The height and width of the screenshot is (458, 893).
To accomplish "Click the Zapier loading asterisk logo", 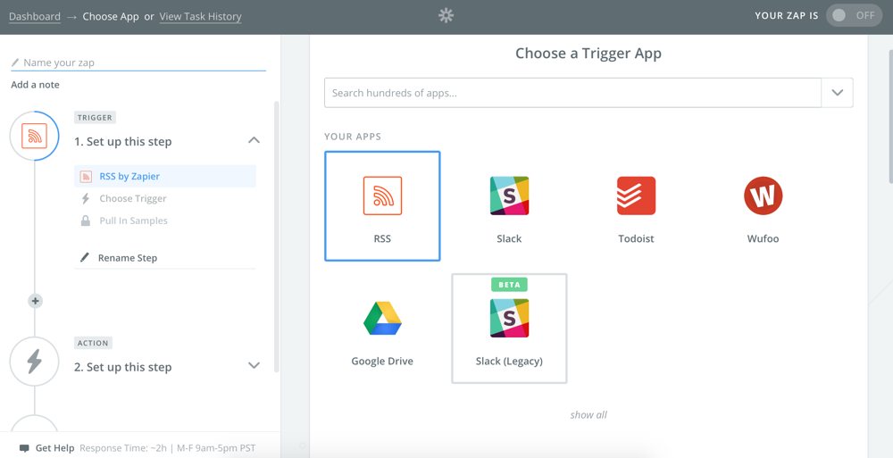I will click(446, 16).
